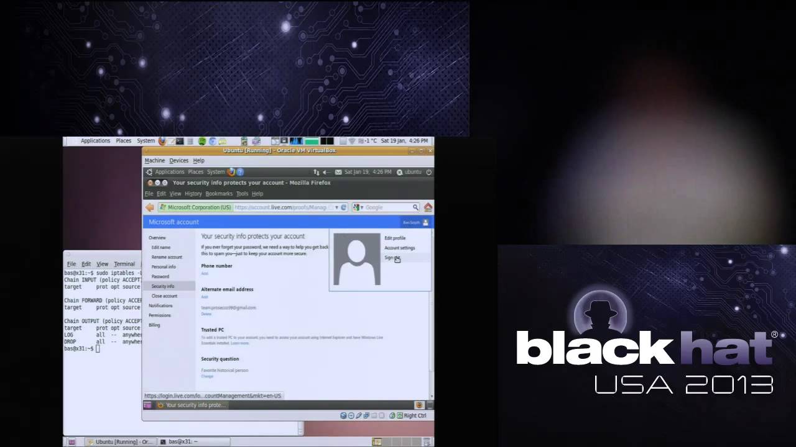Click the power icon in the guest panel
Viewport: 796px width, 447px height.
[429, 172]
